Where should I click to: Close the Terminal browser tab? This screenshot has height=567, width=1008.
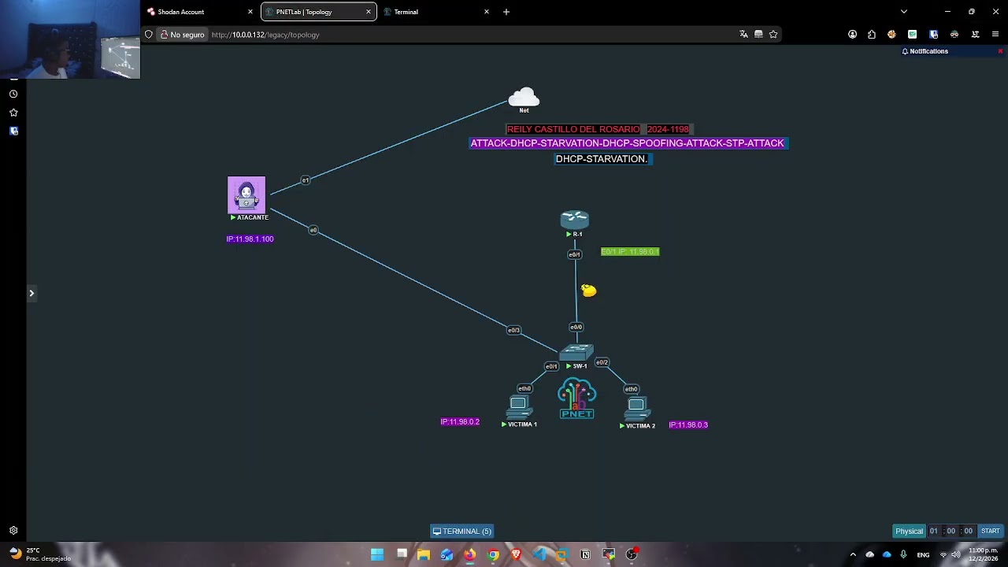pyautogui.click(x=487, y=12)
